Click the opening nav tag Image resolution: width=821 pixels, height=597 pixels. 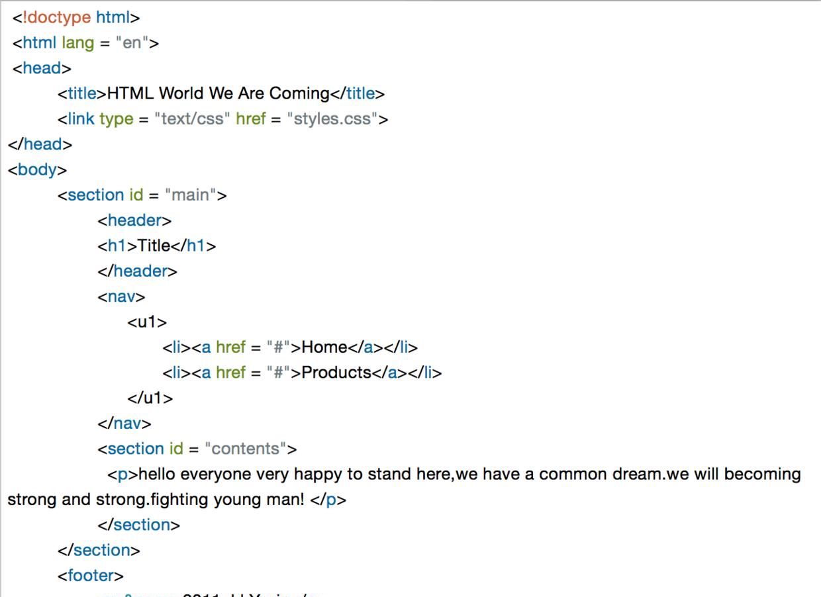(121, 297)
